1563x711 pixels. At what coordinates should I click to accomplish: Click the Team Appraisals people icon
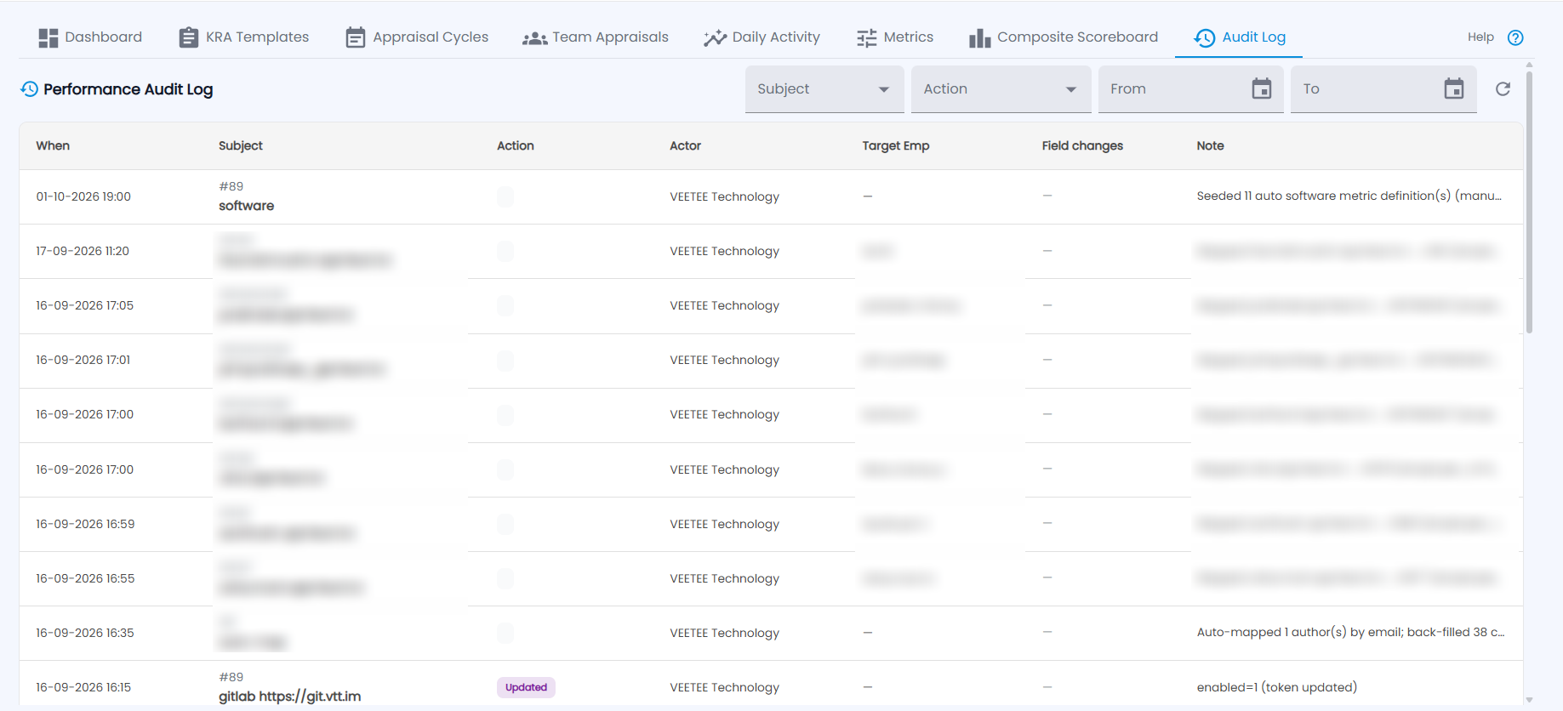click(x=534, y=38)
